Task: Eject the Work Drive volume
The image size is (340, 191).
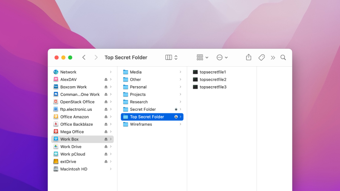Action: click(x=106, y=146)
